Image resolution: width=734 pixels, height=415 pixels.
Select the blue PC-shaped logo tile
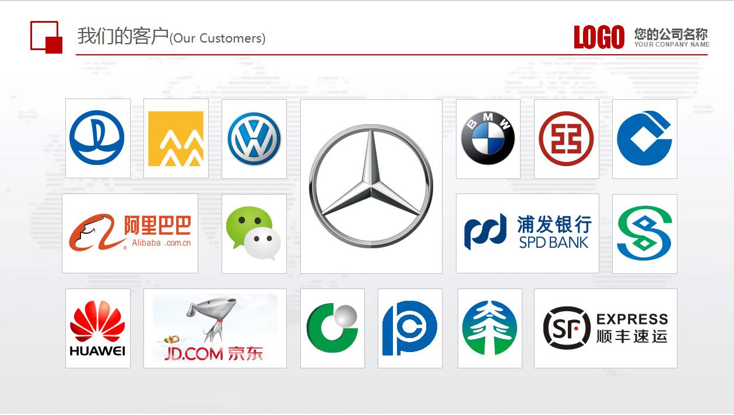click(410, 328)
